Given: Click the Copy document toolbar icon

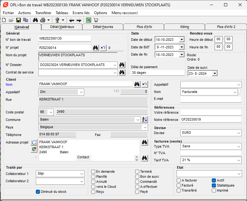Looking at the screenshot, I should tap(25, 20).
